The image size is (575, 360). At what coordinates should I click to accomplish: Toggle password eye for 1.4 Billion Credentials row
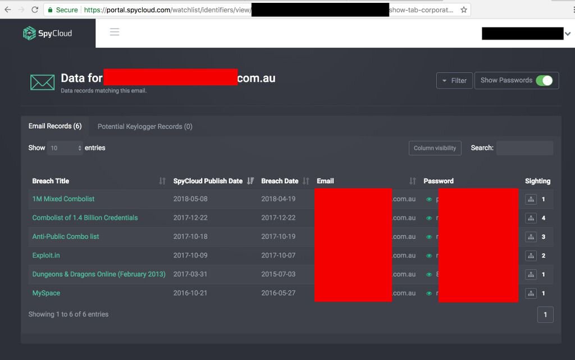coord(428,218)
